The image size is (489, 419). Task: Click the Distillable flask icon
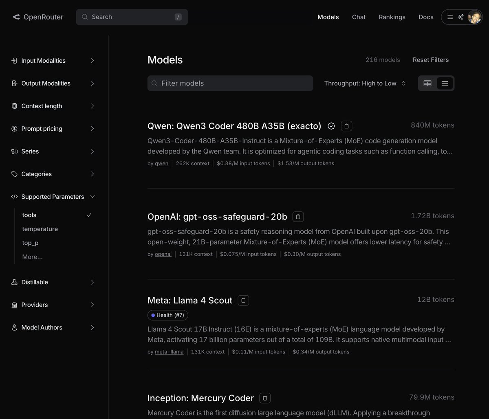click(14, 282)
